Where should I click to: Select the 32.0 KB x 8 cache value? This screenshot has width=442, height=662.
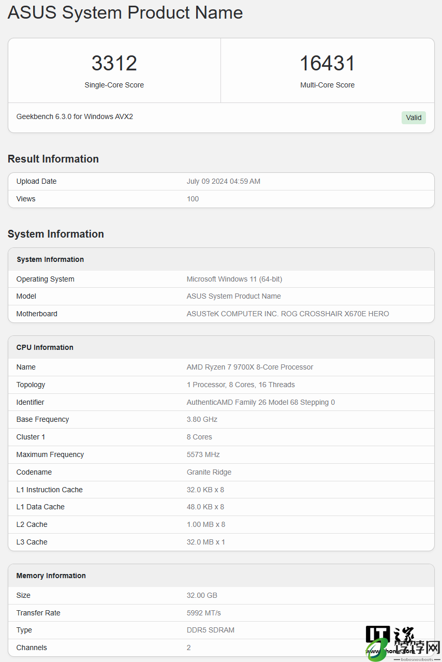(205, 490)
